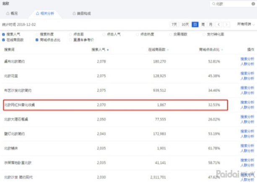Viewport: 257px width, 183px height.
Task: Sort descending by 搜索人气 using the arrow icon
Action: click(108, 50)
